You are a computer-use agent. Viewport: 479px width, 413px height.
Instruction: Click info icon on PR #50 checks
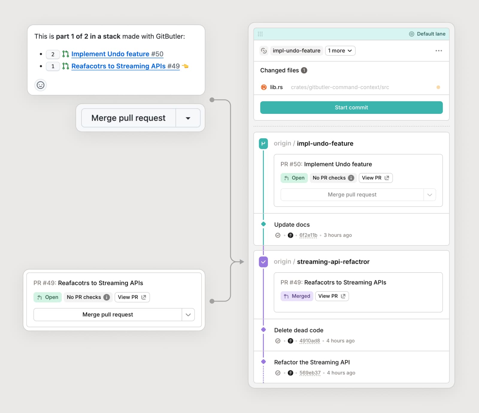(x=351, y=178)
